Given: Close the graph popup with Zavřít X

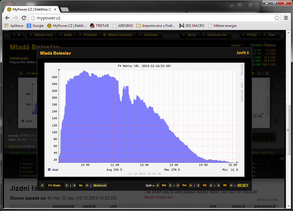Looking at the screenshot, I should [x=243, y=53].
